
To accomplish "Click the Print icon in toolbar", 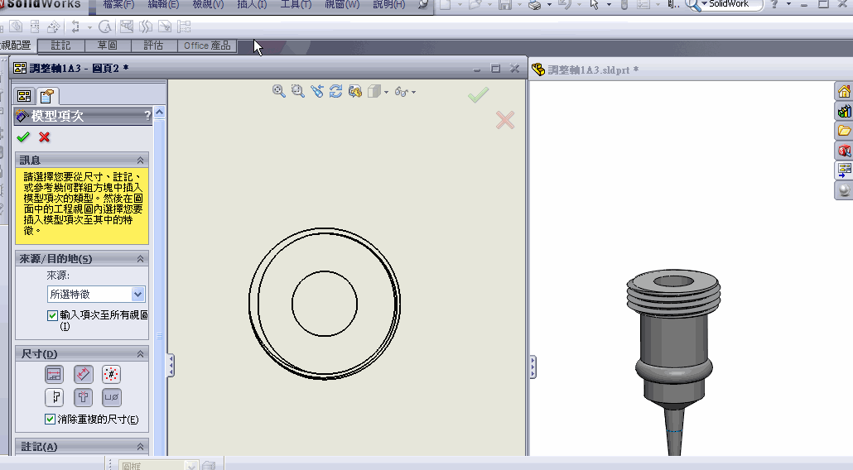I will [535, 5].
